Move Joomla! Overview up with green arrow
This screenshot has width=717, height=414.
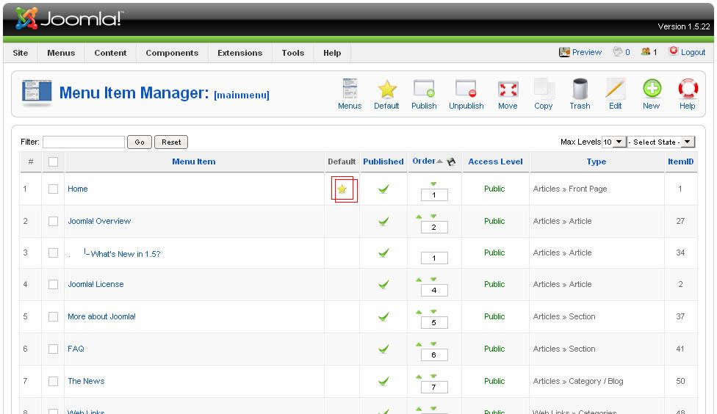419,217
